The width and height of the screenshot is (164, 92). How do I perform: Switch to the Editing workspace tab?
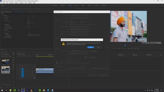70,5
